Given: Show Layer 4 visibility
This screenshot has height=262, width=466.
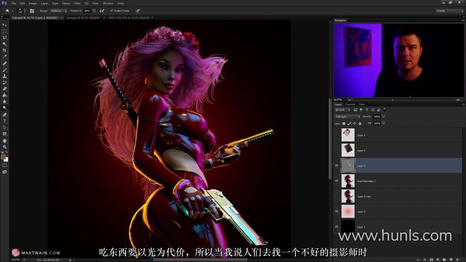Looking at the screenshot, I should tap(337, 150).
